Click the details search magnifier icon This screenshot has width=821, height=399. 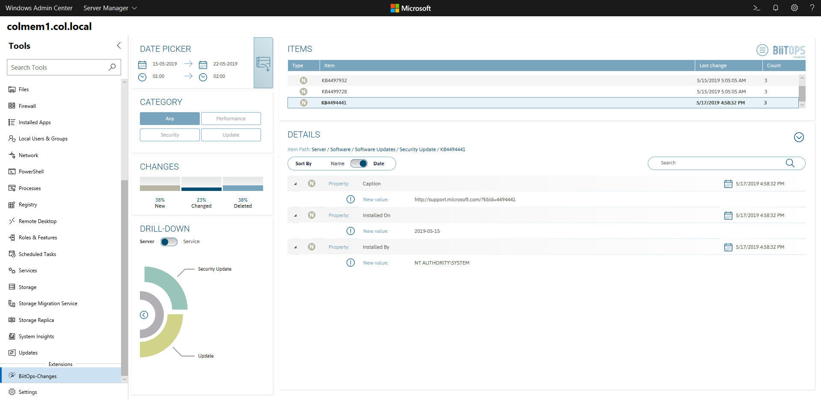(790, 163)
